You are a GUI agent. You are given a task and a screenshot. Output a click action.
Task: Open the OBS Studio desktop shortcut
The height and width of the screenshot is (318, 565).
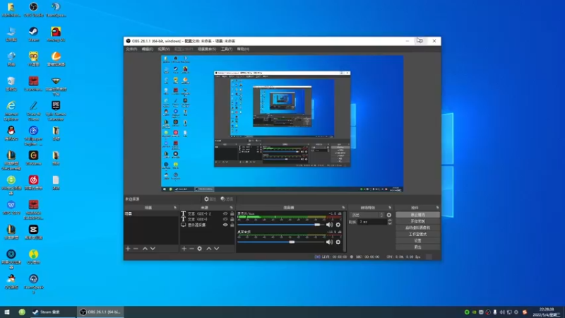click(33, 10)
